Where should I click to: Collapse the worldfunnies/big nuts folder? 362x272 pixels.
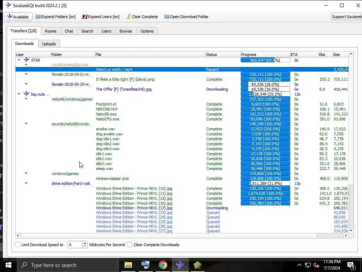(x=26, y=64)
